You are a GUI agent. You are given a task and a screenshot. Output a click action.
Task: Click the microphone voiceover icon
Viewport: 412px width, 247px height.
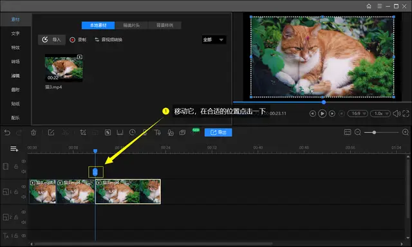[145, 133]
